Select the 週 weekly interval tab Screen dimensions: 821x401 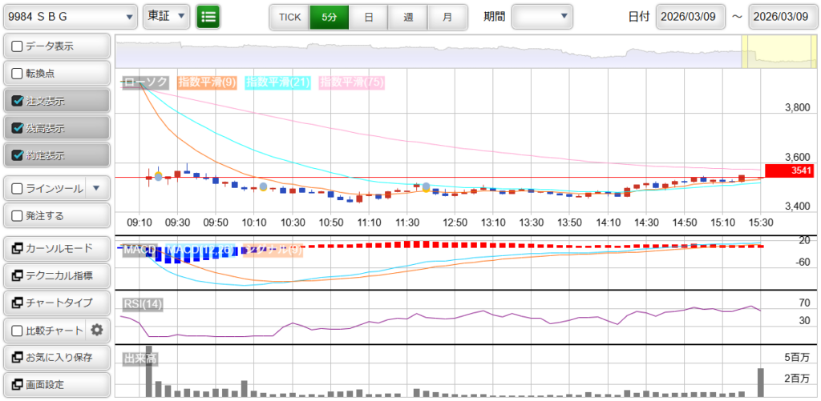click(x=408, y=16)
